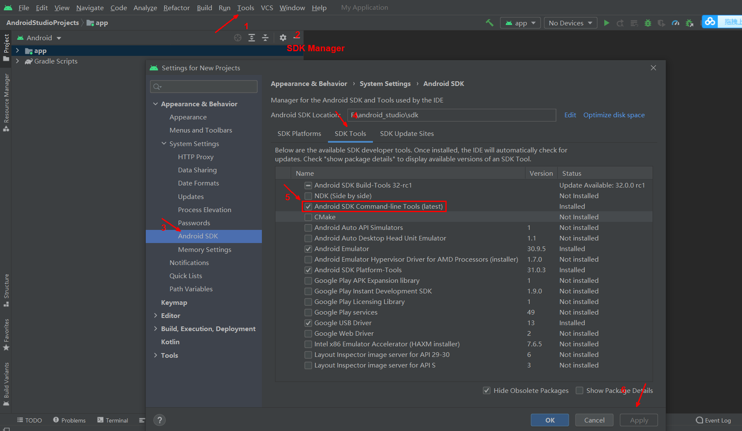
Task: Open Project panel gear options
Action: click(x=283, y=38)
